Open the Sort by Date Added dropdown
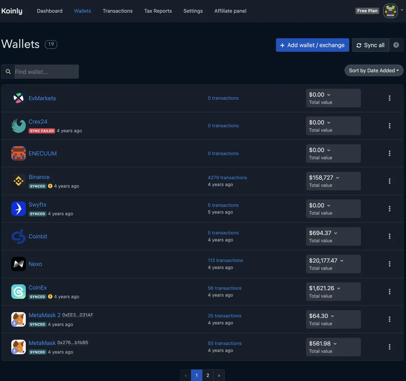The width and height of the screenshot is (406, 381). 374,70
